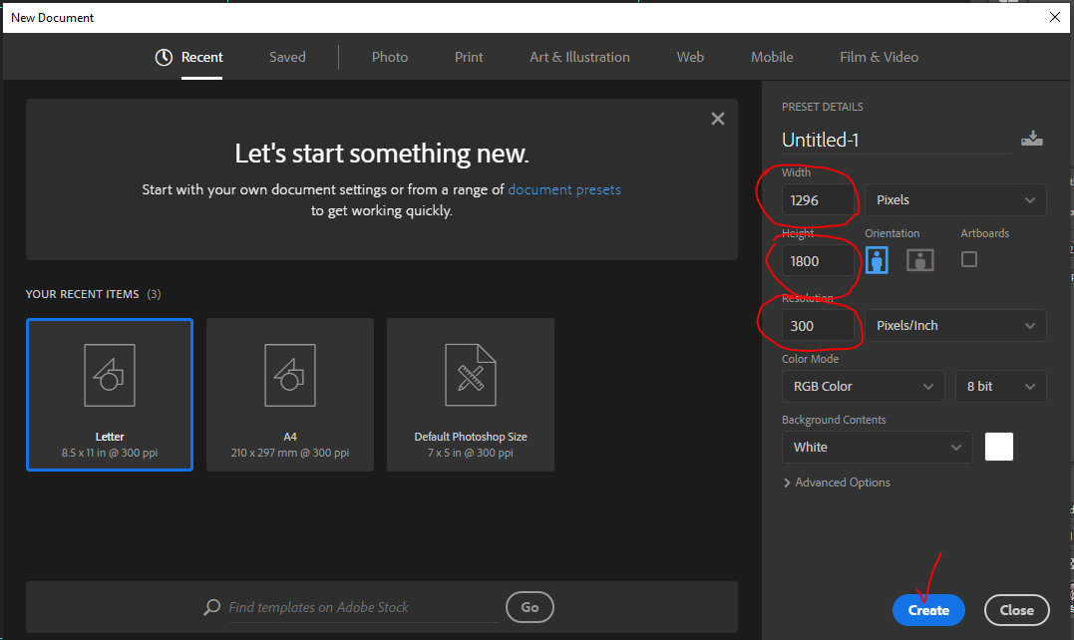This screenshot has height=640, width=1074.
Task: Close the 'Let's start something new' banner
Action: [717, 119]
